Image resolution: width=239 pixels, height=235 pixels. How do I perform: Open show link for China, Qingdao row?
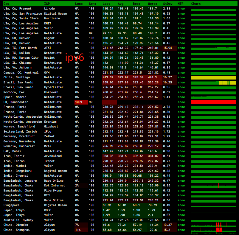pos(181,225)
